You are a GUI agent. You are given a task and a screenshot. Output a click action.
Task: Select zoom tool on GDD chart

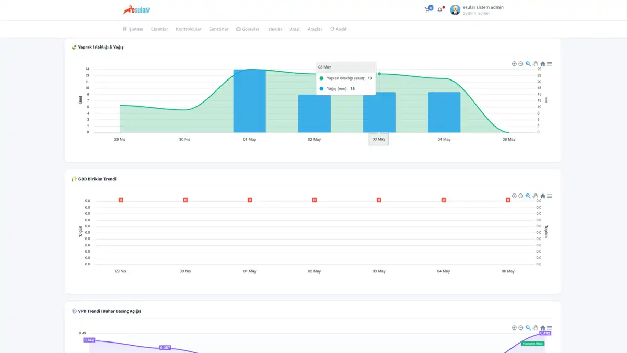(528, 196)
